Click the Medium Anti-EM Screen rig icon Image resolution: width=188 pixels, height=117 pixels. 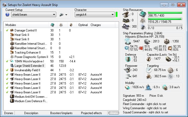pyautogui.click(x=12, y=96)
